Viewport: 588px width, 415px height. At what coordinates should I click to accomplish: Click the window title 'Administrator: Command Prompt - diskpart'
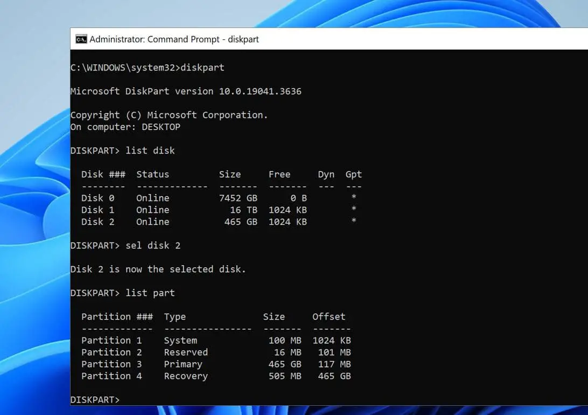point(174,39)
